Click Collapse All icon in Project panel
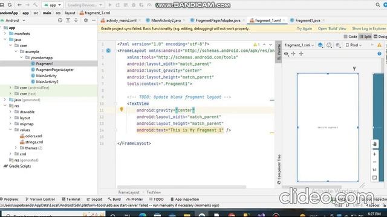Viewport: 387px width, 217px height. [x=76, y=20]
